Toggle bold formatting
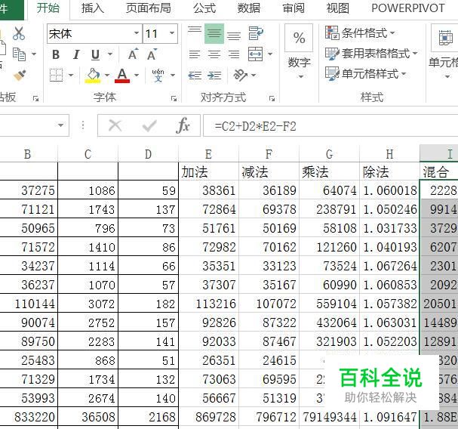 [x=56, y=54]
